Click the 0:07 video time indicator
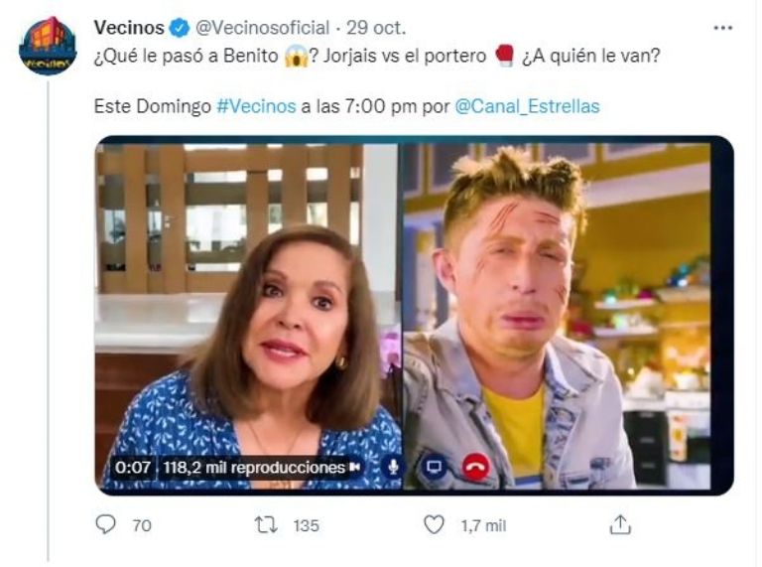Screen dimensions: 762x567 click(132, 466)
